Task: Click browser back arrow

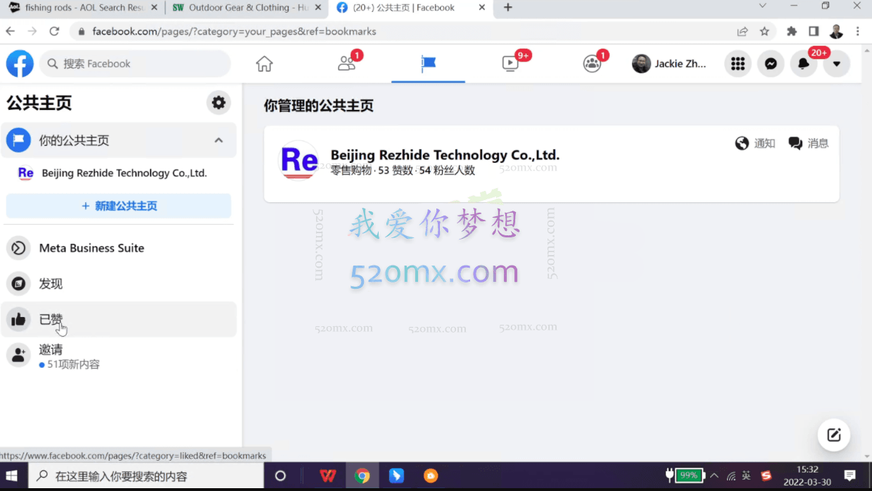Action: coord(11,32)
